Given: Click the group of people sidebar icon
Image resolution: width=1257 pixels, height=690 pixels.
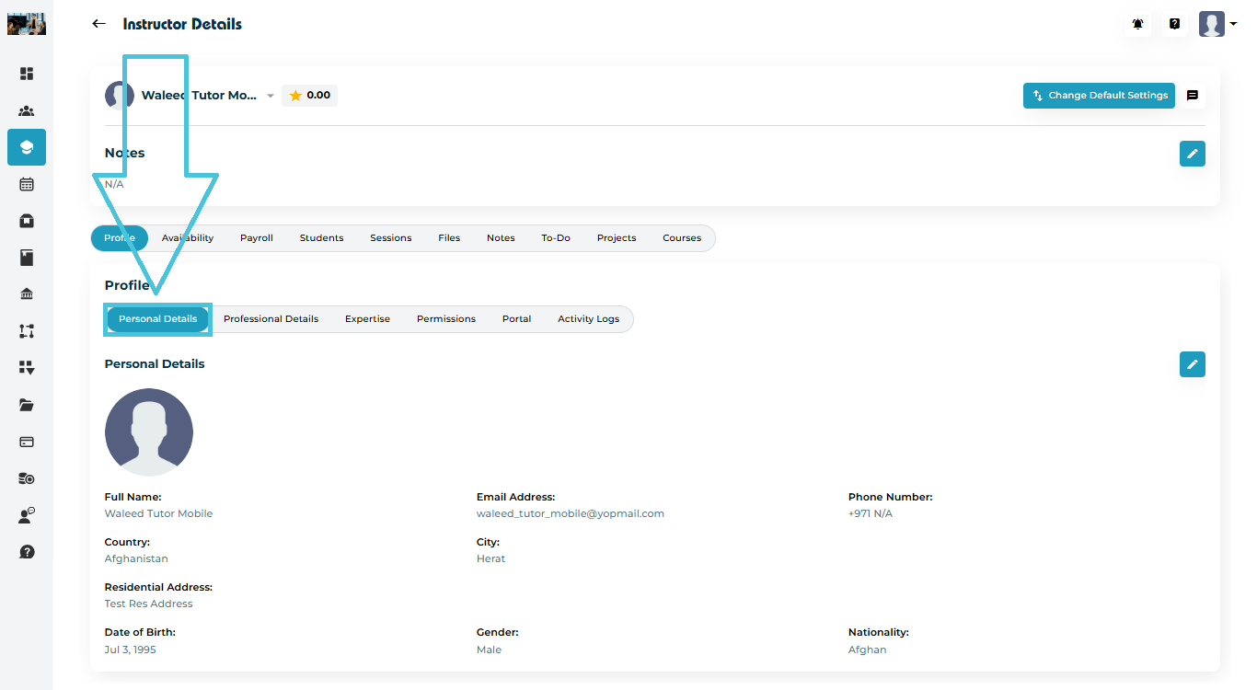Looking at the screenshot, I should pyautogui.click(x=27, y=110).
